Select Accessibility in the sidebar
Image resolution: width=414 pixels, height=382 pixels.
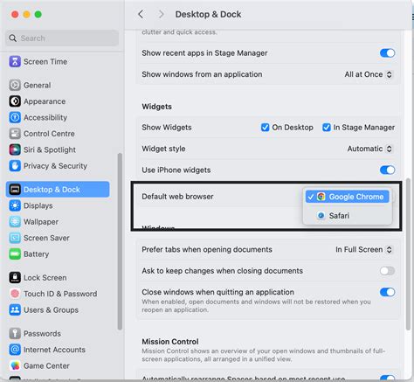pyautogui.click(x=58, y=117)
